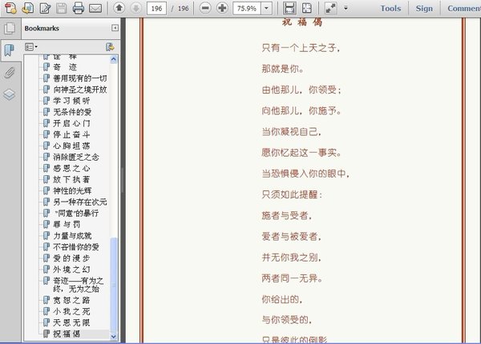Viewport: 481px width, 344px height.
Task: Click the page number field showing 196
Action: pos(157,8)
